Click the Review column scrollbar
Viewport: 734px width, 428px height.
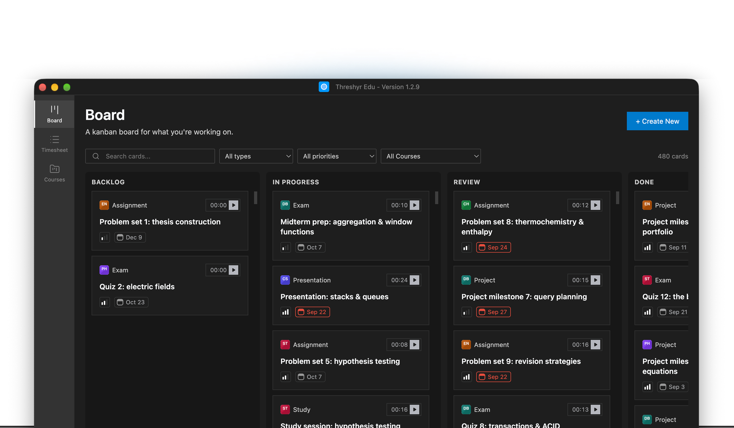point(617,198)
